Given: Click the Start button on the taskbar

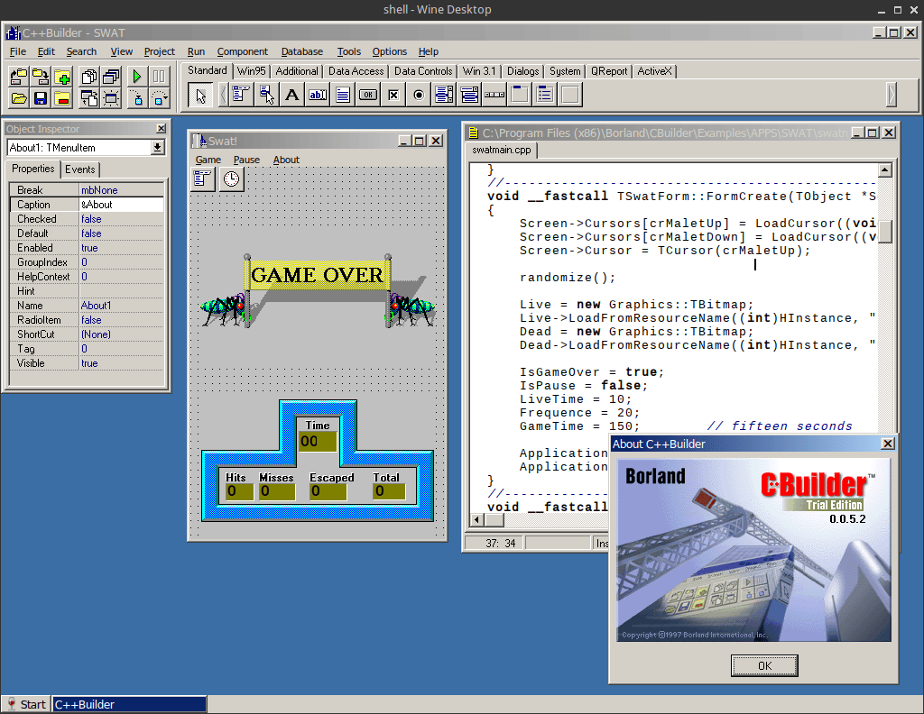Looking at the screenshot, I should (26, 705).
